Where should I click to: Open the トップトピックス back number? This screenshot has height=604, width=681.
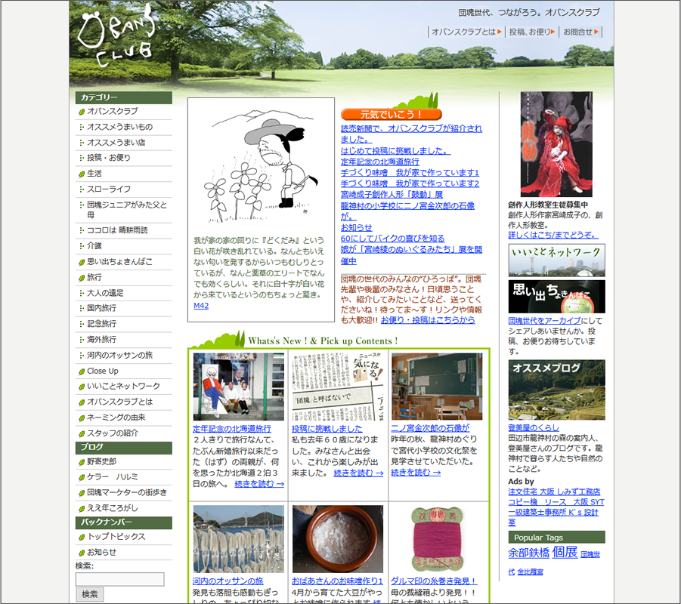[x=116, y=536]
